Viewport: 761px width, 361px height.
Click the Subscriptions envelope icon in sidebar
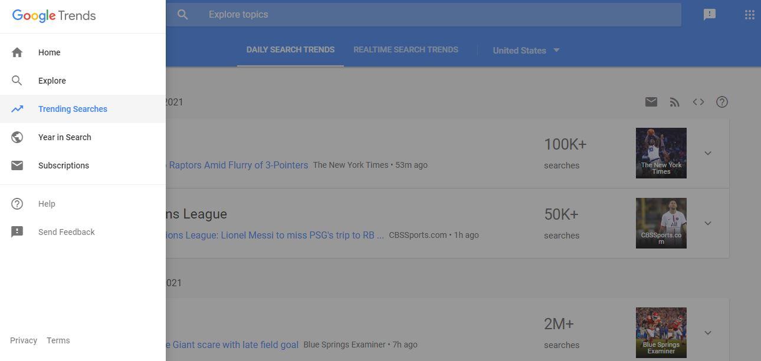tap(17, 165)
